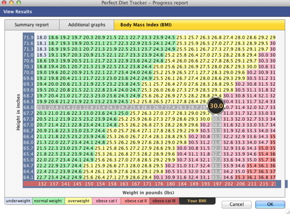Select the 68.0 inches height row header
Image resolution: width=290 pixels, height=214 pixels.
[x=28, y=107]
